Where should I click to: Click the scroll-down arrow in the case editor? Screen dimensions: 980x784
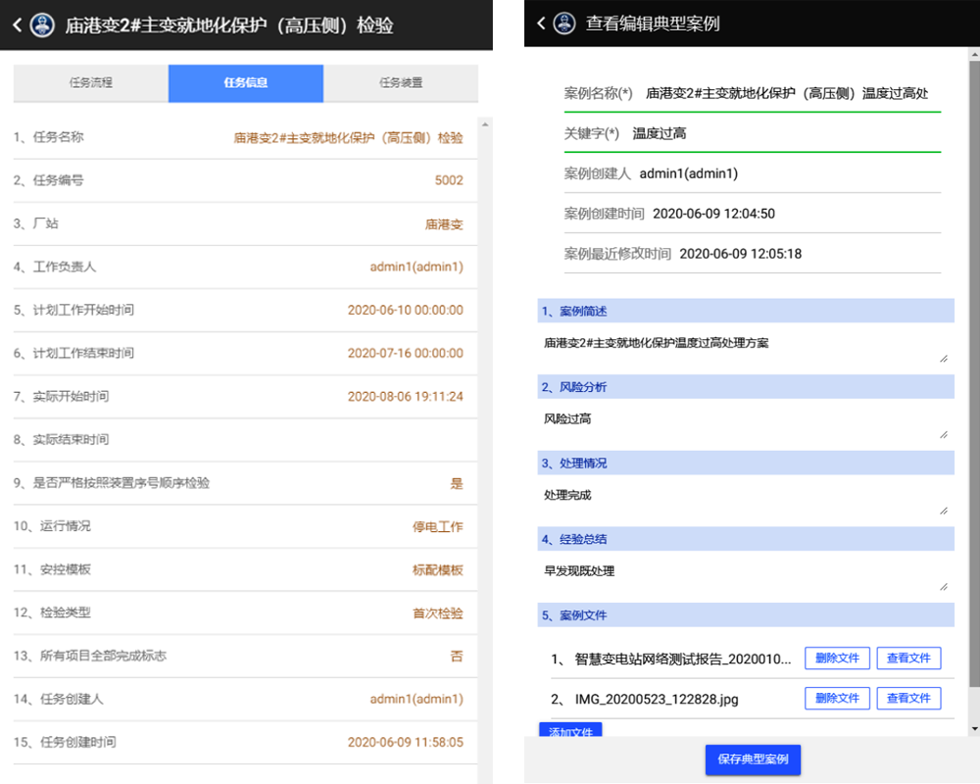(x=973, y=729)
